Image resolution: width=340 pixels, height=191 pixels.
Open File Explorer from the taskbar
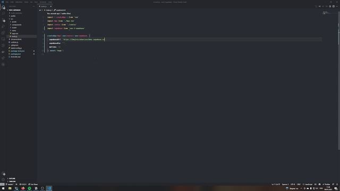pyautogui.click(x=10, y=189)
